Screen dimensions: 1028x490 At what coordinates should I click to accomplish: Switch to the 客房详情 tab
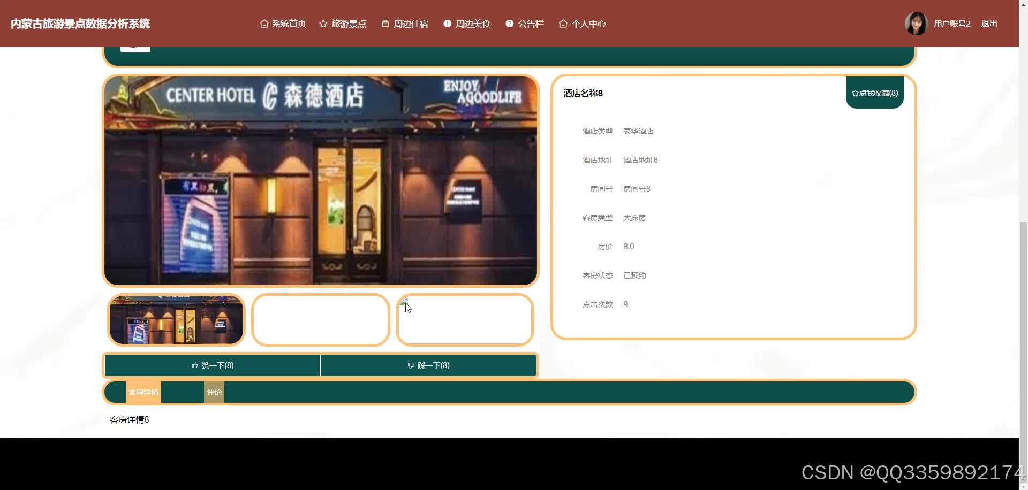coord(143,392)
